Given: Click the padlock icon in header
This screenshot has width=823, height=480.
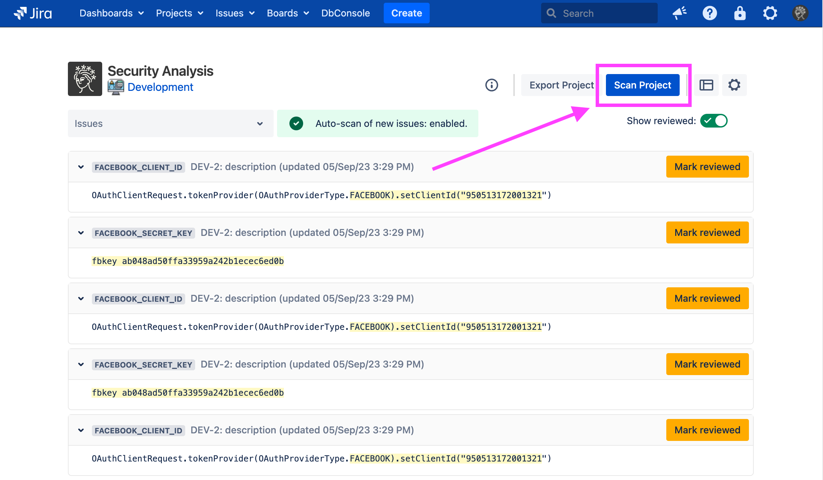Looking at the screenshot, I should click(740, 13).
